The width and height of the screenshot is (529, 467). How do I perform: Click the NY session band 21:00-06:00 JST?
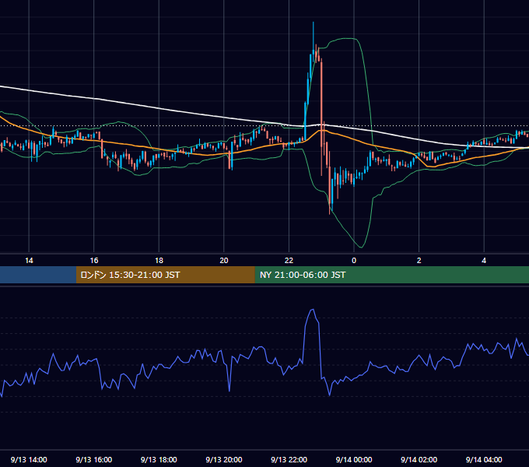click(391, 275)
